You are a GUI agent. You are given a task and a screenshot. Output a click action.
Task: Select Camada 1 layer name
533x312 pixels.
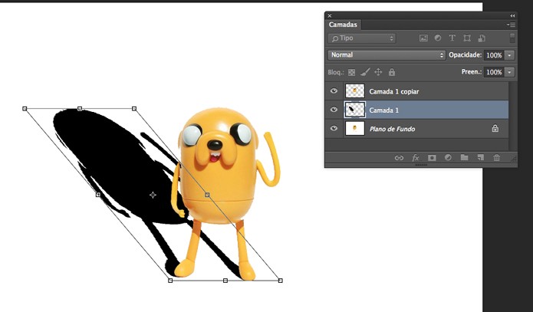click(x=384, y=110)
